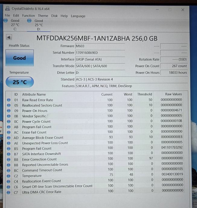Click the status dot for Command Timeout Count
Screen dimensions: 197x208
pyautogui.click(x=8, y=170)
